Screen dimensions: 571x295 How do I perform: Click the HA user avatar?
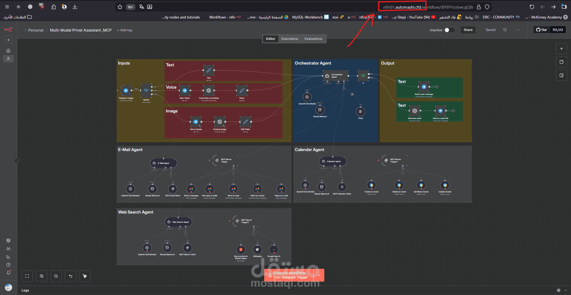(8, 287)
